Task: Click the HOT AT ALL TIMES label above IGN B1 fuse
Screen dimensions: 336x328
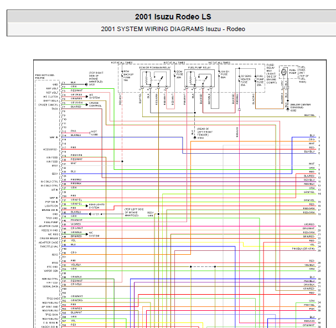Action: click(x=219, y=63)
